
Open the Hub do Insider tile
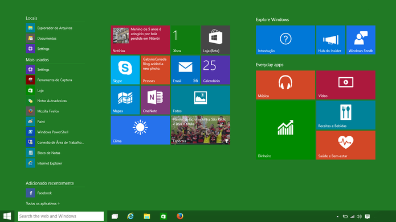coord(330,40)
